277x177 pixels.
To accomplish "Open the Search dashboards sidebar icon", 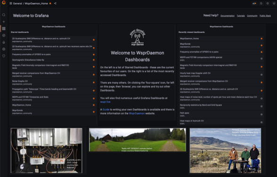I will tap(4, 15).
